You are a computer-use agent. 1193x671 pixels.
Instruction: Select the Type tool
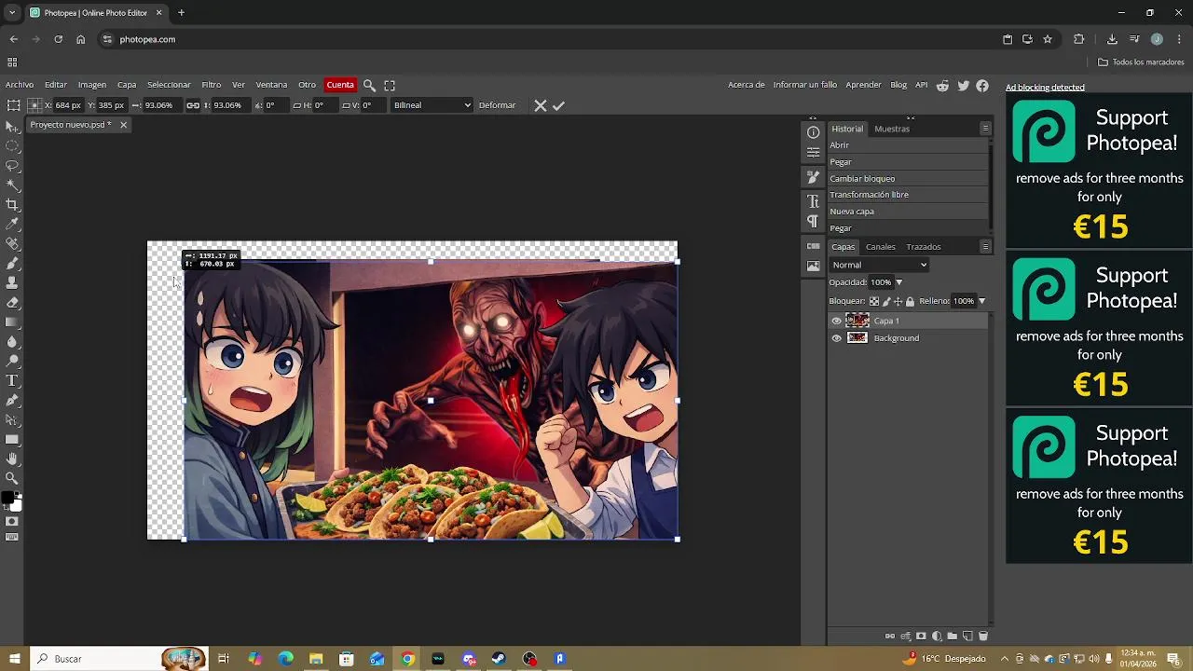12,380
